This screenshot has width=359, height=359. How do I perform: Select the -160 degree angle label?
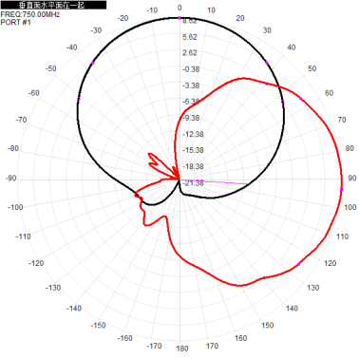point(124,338)
